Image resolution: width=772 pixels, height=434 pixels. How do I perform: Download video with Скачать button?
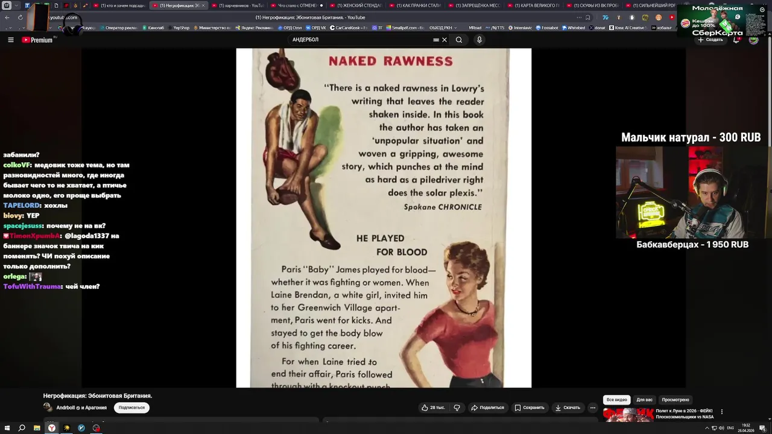(x=568, y=407)
